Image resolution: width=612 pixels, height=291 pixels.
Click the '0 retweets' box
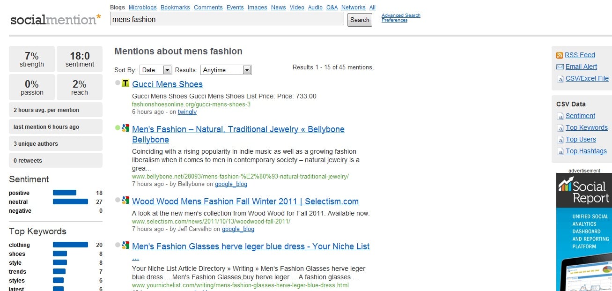(x=56, y=160)
